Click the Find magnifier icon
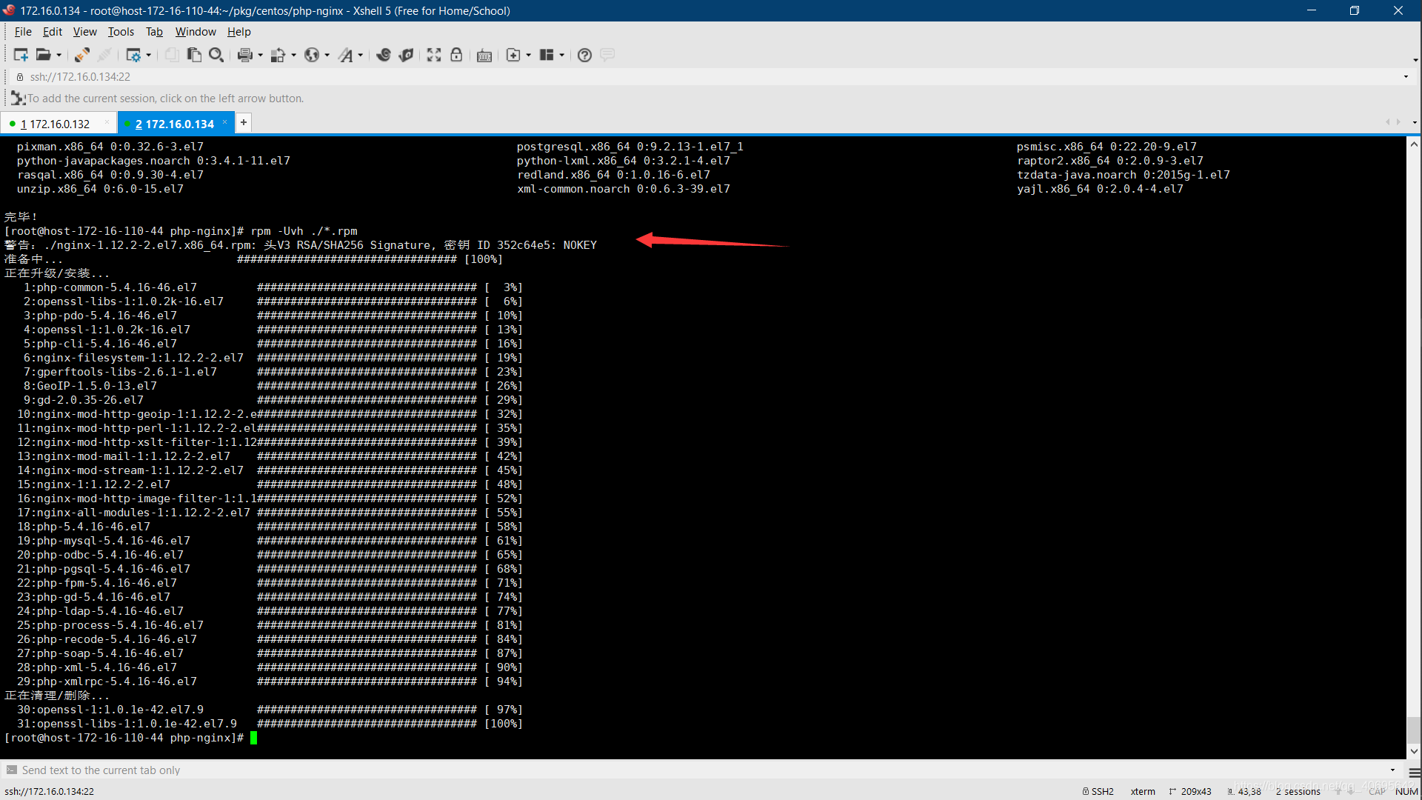1422x800 pixels. tap(216, 55)
